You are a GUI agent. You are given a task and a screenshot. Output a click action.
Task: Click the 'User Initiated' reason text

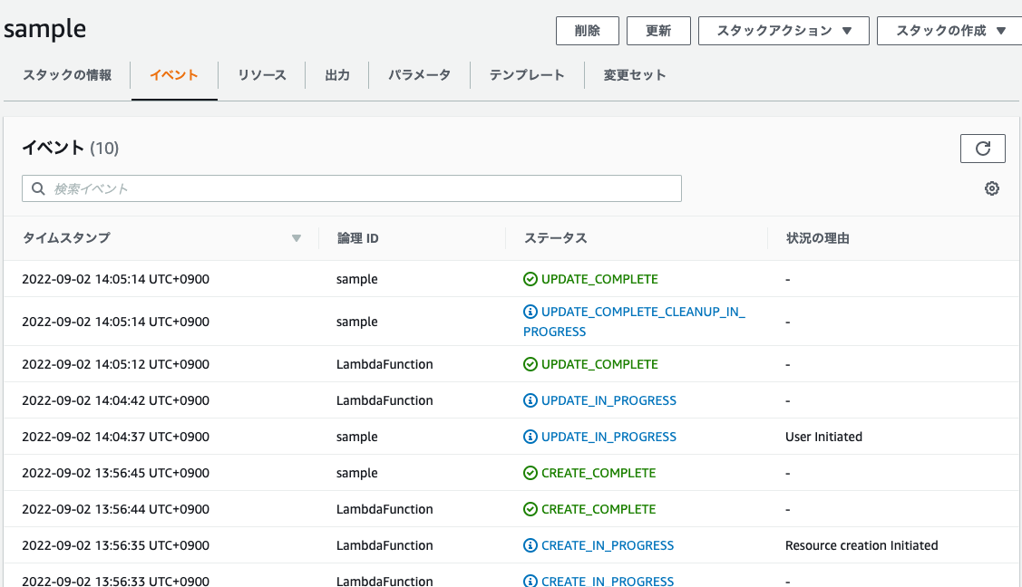(x=823, y=437)
